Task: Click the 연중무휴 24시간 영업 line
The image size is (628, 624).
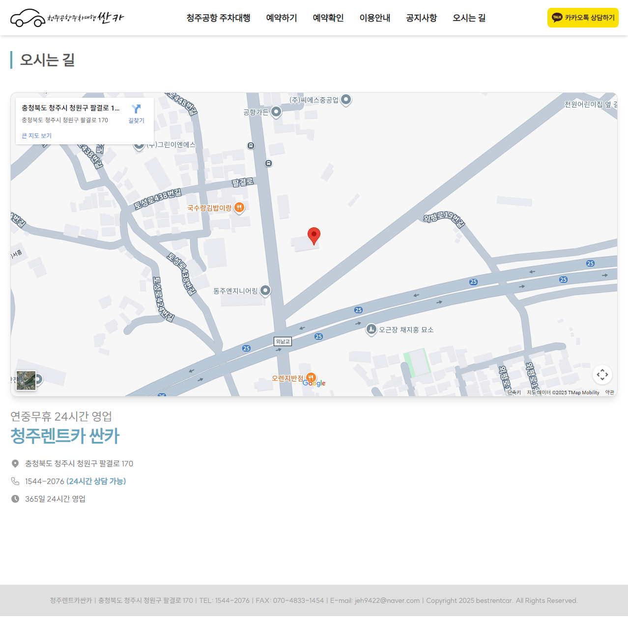Action: pos(61,416)
